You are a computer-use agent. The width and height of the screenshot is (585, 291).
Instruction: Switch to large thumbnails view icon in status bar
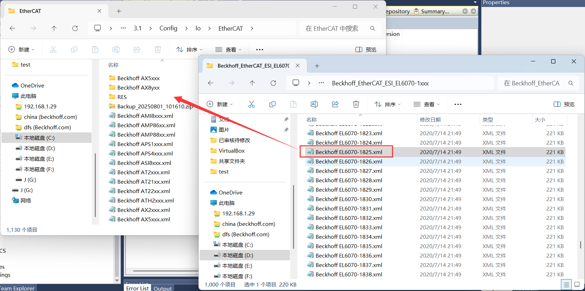click(x=577, y=285)
